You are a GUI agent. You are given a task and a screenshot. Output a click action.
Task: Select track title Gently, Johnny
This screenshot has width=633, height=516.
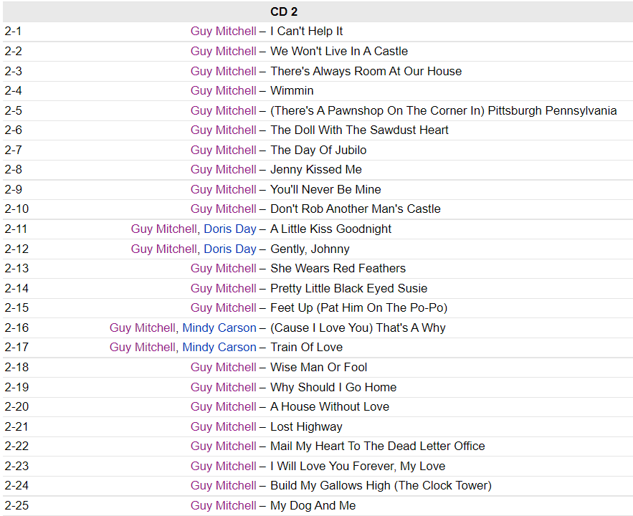310,249
